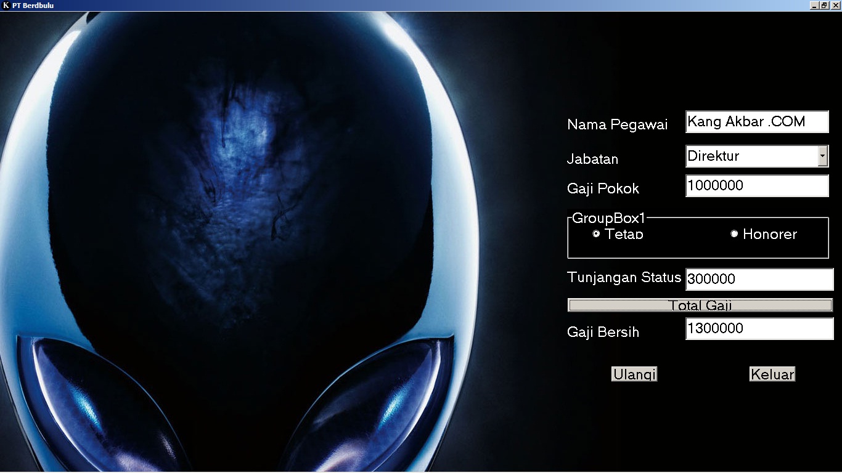Close the PT Berdbulu window
The height and width of the screenshot is (473, 842).
coord(835,5)
